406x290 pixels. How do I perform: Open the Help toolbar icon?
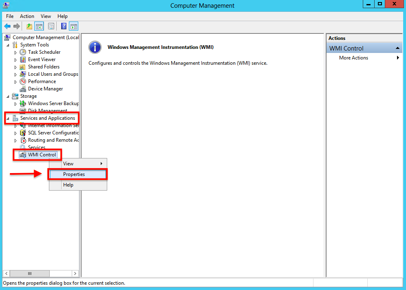click(x=64, y=26)
